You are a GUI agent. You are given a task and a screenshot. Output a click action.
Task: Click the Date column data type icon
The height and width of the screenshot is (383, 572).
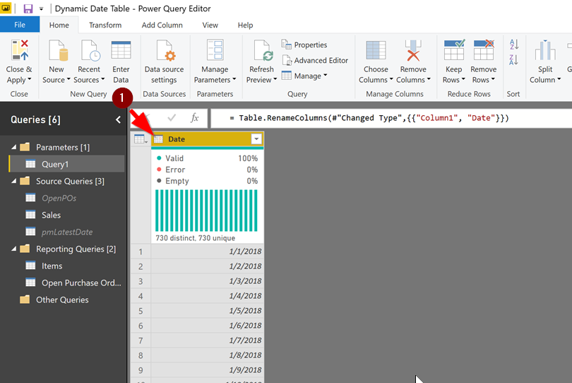pyautogui.click(x=158, y=139)
